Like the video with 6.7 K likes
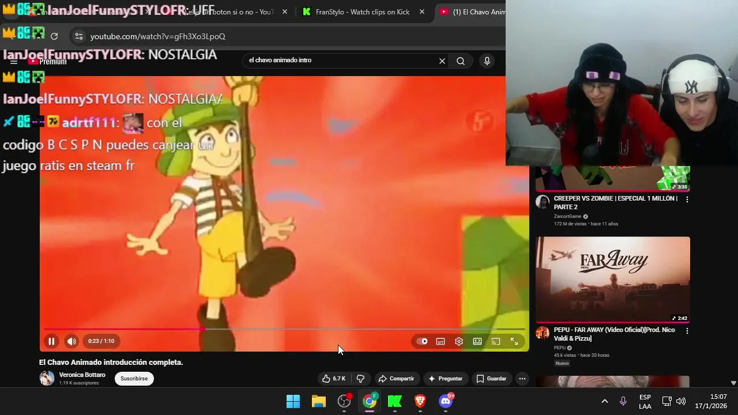The width and height of the screenshot is (738, 415). tap(334, 379)
